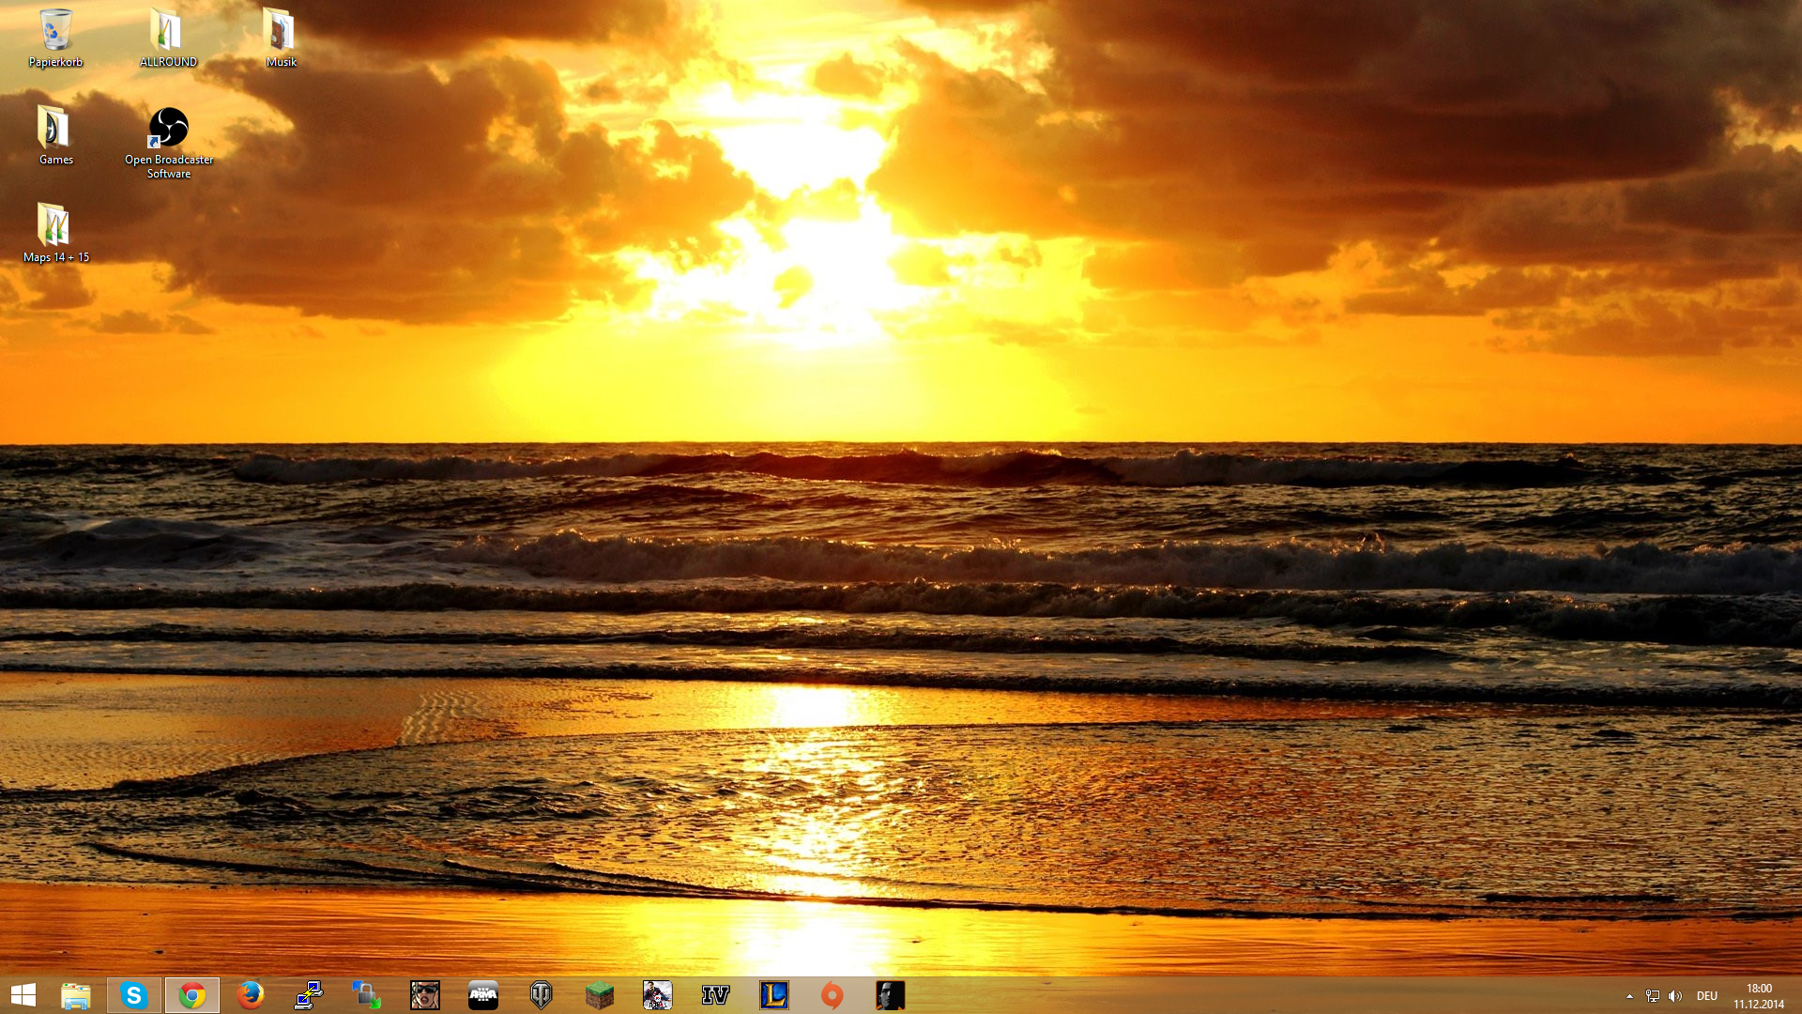Select the Open Broadcaster Software shortcut
The width and height of the screenshot is (1802, 1014).
click(168, 142)
